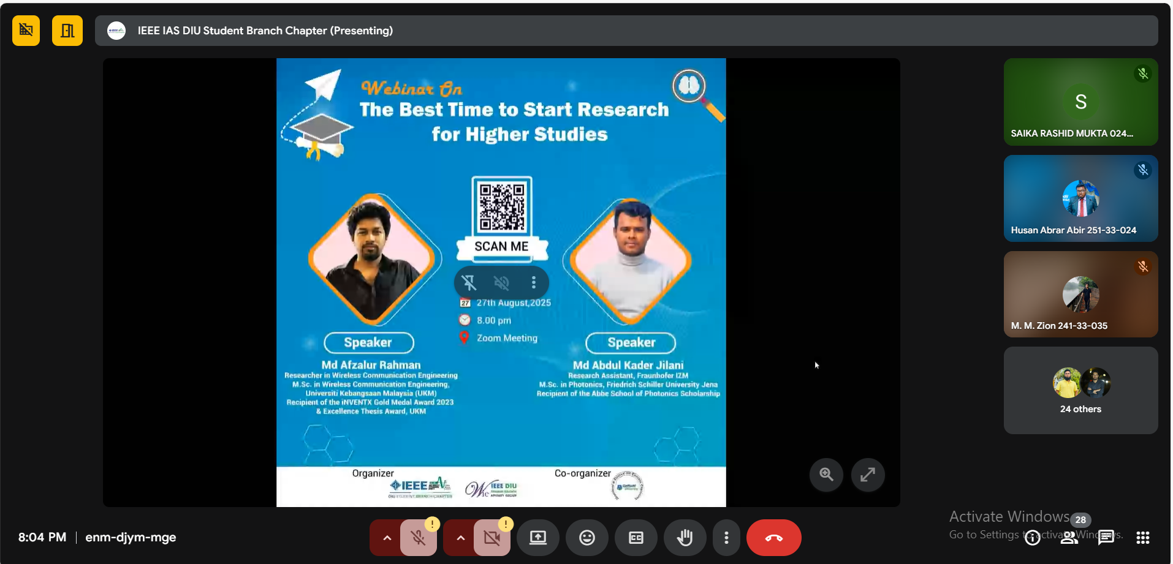Click the IEEE presenter avatar logo
This screenshot has width=1173, height=564.
pos(116,31)
